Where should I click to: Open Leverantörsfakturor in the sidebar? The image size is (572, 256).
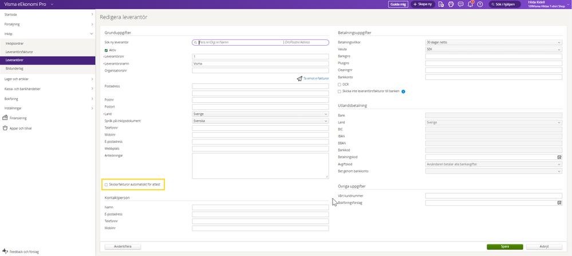pyautogui.click(x=19, y=51)
